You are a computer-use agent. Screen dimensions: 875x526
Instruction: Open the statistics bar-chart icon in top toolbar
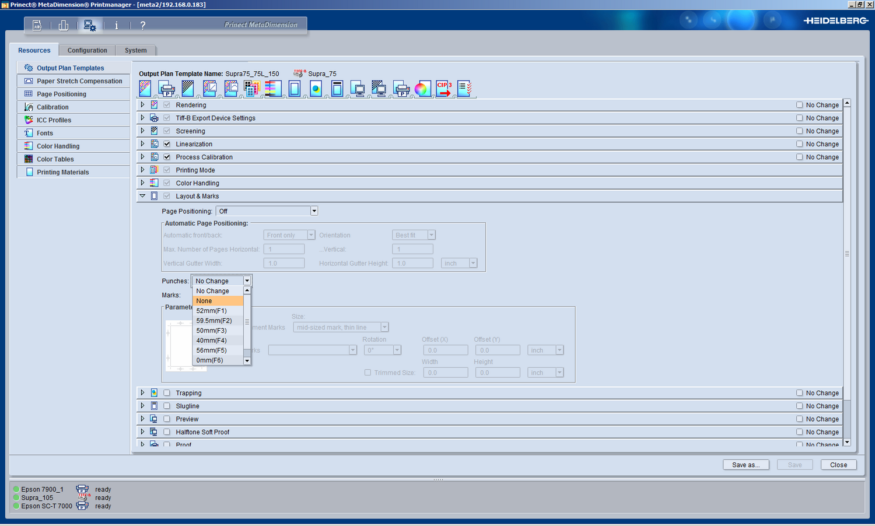(64, 25)
